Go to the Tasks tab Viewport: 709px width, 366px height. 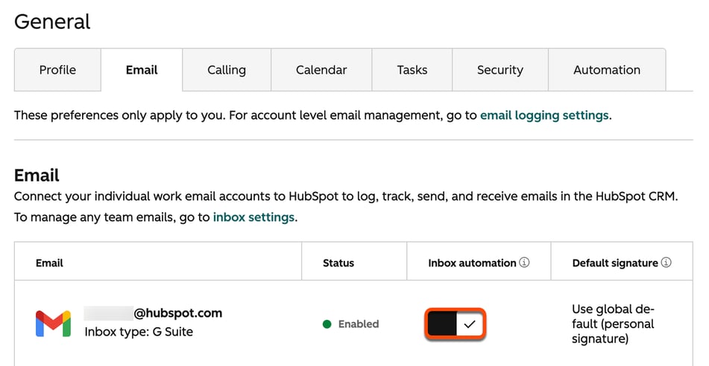(x=412, y=70)
